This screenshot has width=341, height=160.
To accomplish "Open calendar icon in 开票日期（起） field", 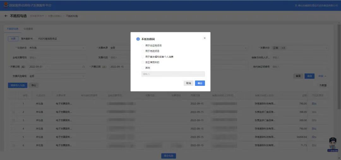I will tap(83, 67).
